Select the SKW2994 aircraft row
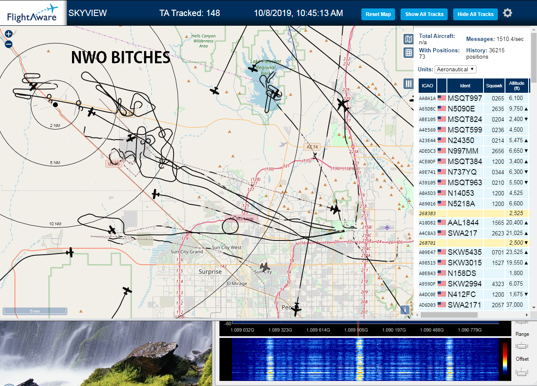This screenshot has height=386, width=537. (473, 283)
